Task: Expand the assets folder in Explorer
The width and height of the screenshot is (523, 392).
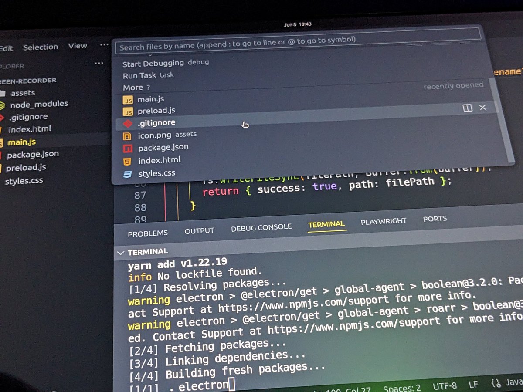Action: coord(23,93)
